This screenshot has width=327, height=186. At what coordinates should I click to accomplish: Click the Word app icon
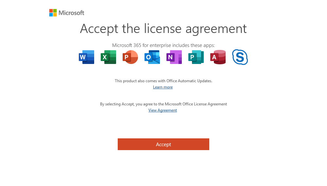click(87, 57)
